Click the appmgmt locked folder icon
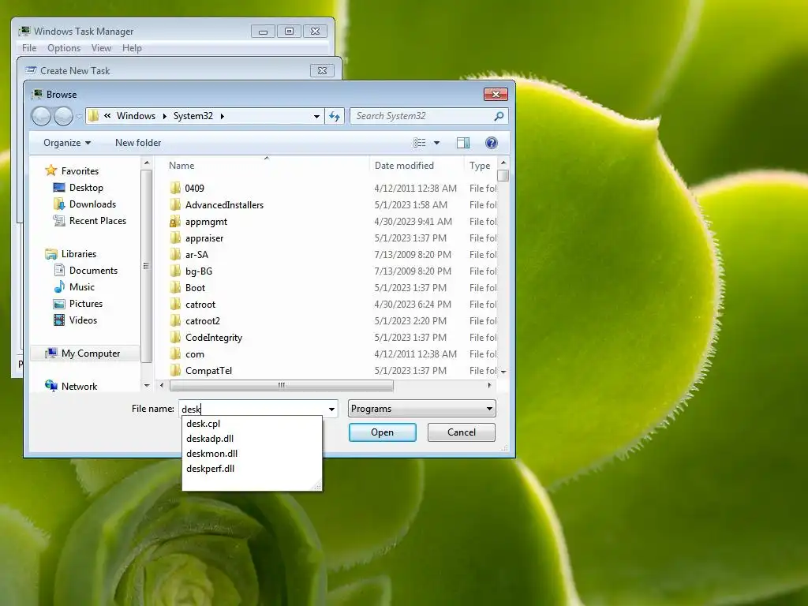This screenshot has height=606, width=808. click(x=175, y=222)
